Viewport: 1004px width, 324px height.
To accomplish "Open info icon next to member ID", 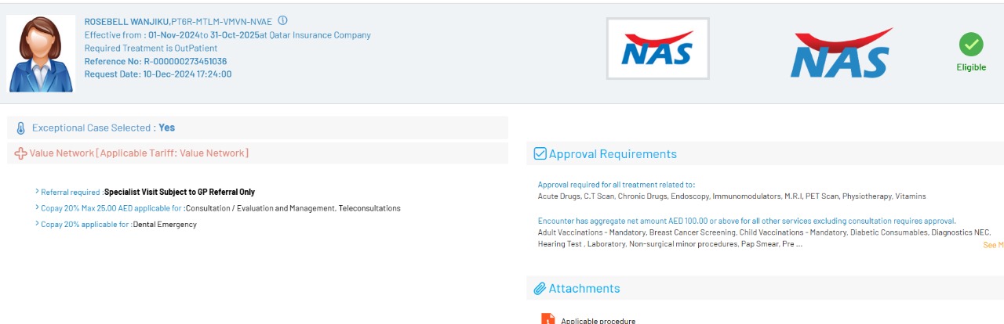I will pyautogui.click(x=283, y=20).
